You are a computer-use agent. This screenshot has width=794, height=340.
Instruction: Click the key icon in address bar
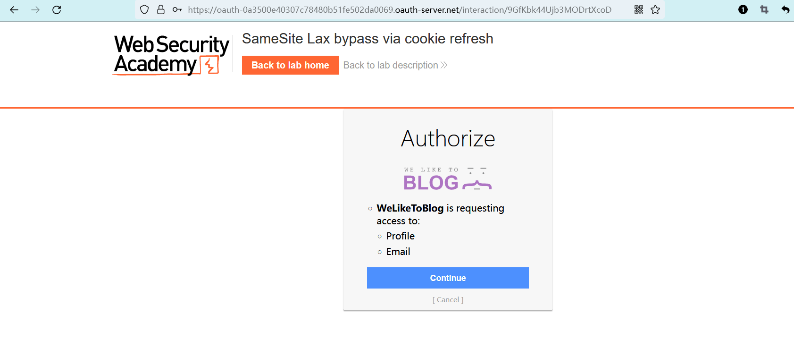point(177,9)
